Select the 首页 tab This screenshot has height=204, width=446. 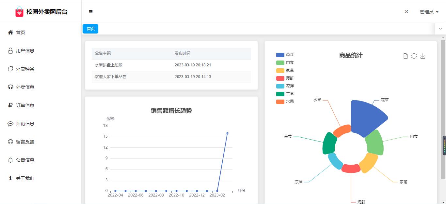[x=90, y=29]
